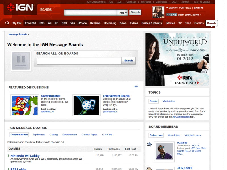Open the My IGN menu item
Viewport: 227px width, 170px height.
(x=17, y=23)
